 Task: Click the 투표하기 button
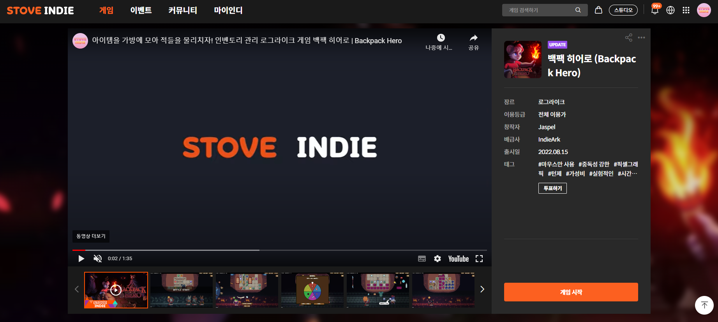pyautogui.click(x=552, y=188)
